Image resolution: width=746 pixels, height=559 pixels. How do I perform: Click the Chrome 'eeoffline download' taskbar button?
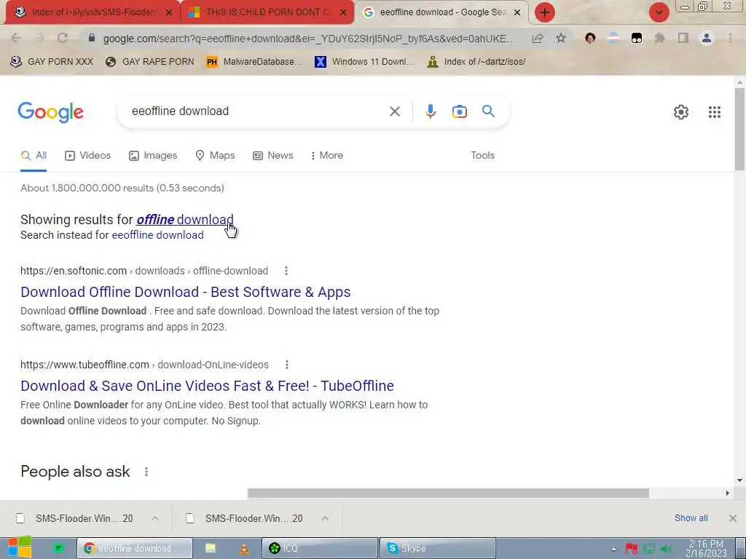coord(135,549)
